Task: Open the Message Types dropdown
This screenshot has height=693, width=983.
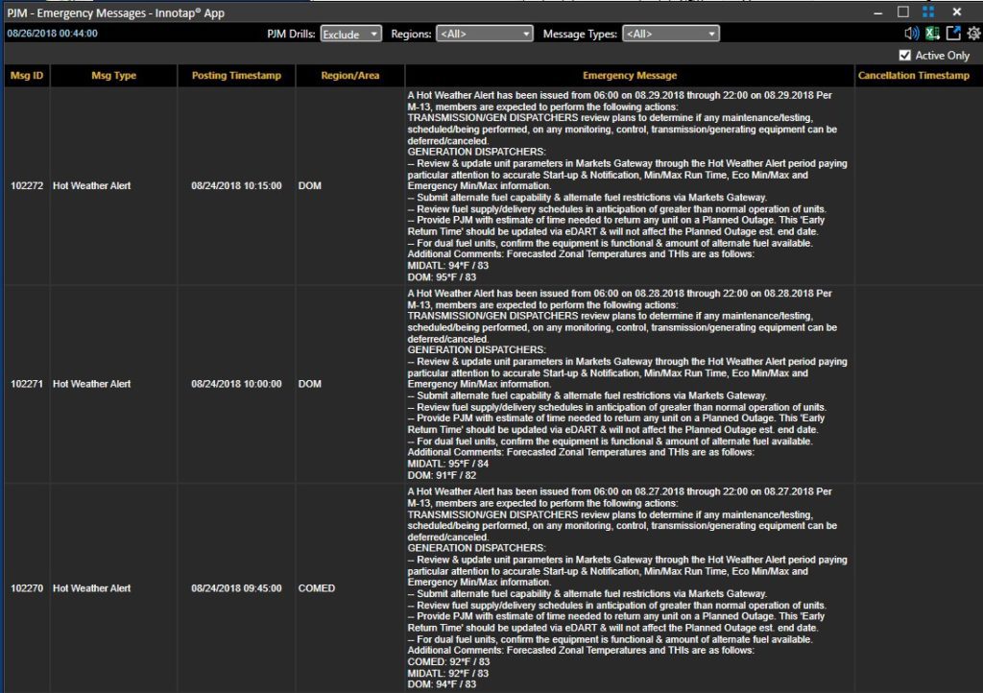Action: pos(671,34)
